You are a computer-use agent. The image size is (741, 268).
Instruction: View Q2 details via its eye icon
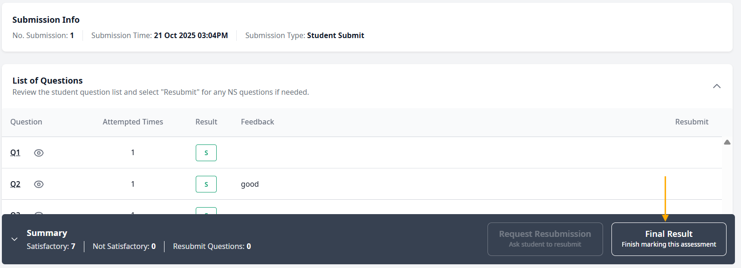point(39,184)
